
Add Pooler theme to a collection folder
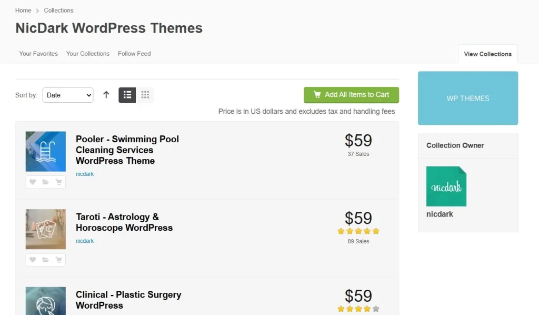coord(46,182)
